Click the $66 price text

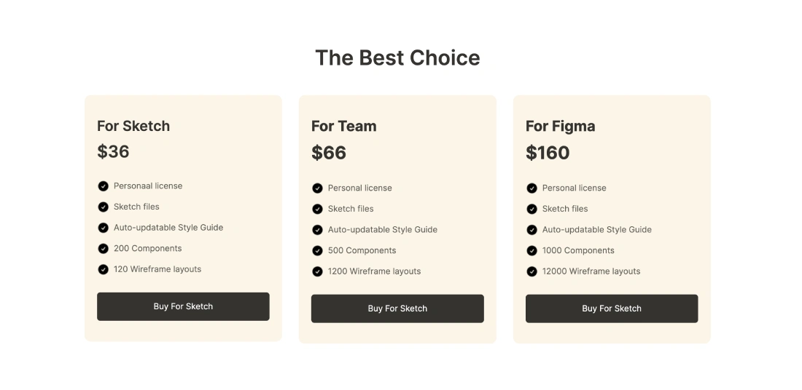coord(329,153)
